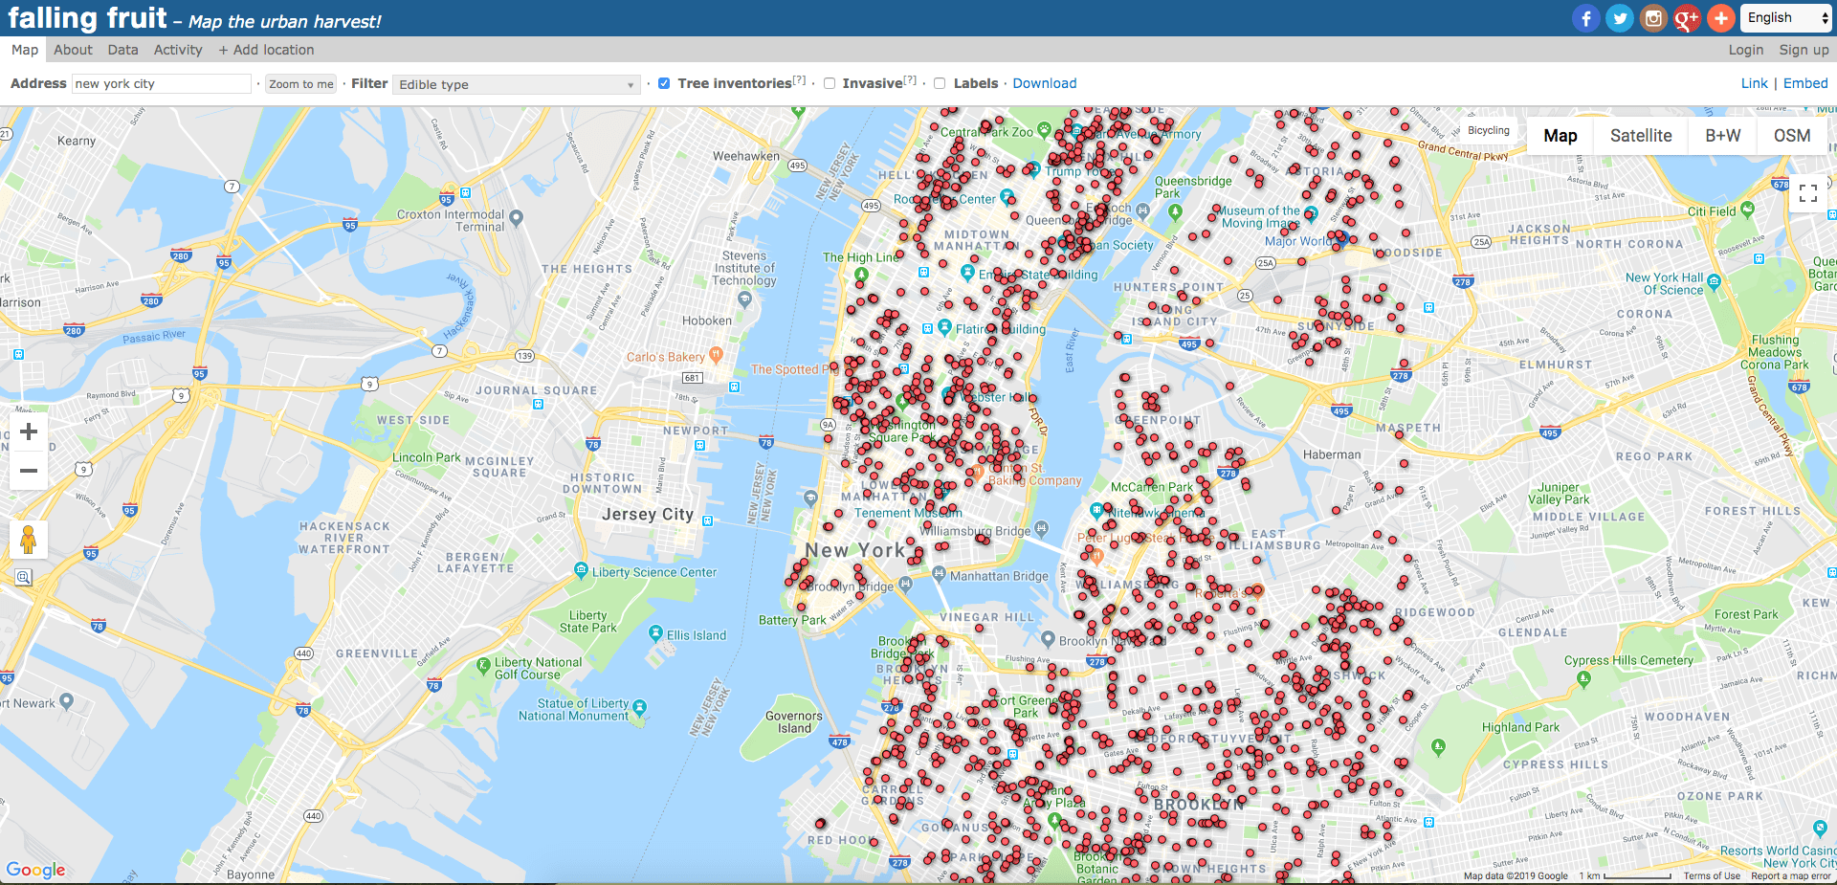
Task: Open the Twitter share icon
Action: (x=1619, y=18)
